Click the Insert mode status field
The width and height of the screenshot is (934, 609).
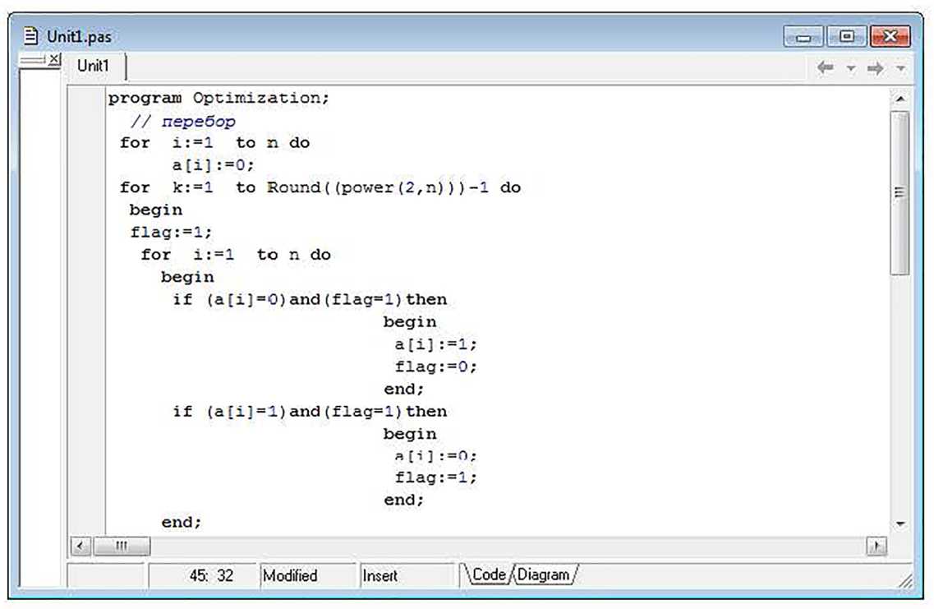click(x=408, y=575)
